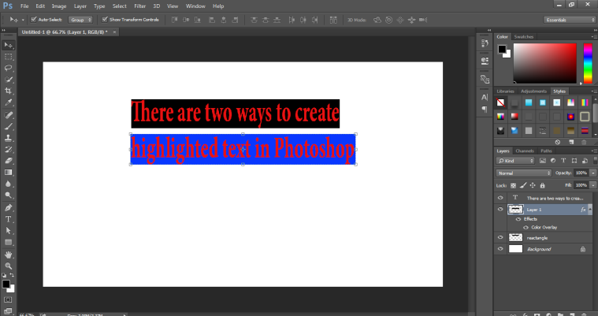The width and height of the screenshot is (598, 316).
Task: Select the Hand tool
Action: tap(9, 255)
